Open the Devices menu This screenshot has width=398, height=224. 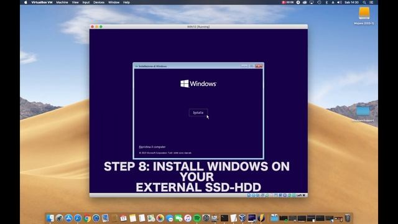[99, 2]
